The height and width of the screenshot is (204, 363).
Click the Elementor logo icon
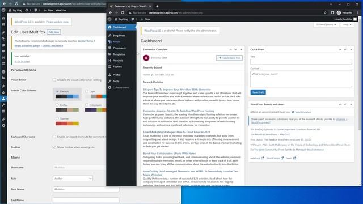pos(146,58)
